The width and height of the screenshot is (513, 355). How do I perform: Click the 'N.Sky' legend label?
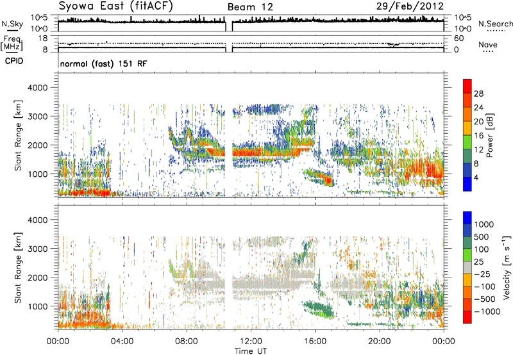[12, 24]
